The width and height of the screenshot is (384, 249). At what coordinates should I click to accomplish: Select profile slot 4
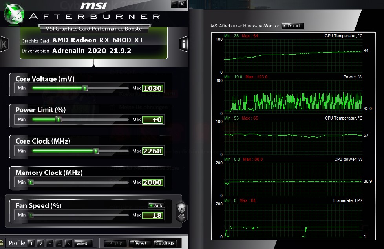coord(59,243)
